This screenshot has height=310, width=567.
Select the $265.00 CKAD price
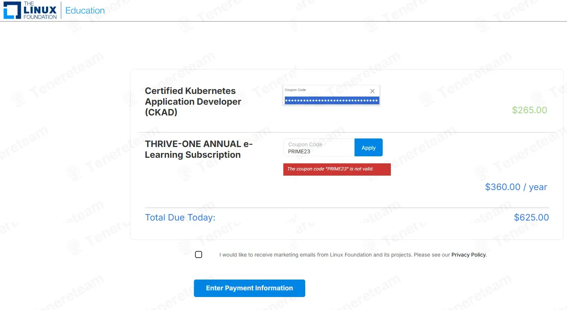(530, 110)
